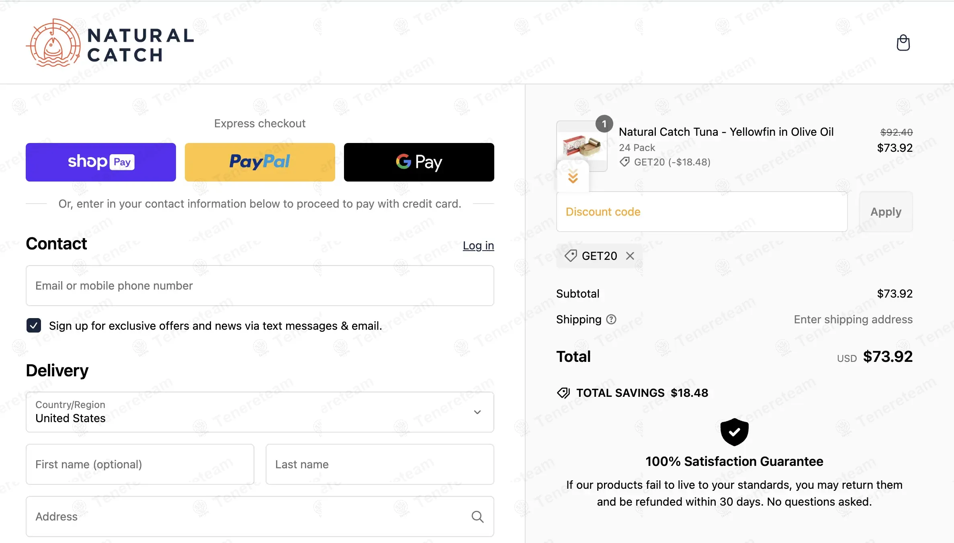Click the address search magnifier icon

point(477,516)
